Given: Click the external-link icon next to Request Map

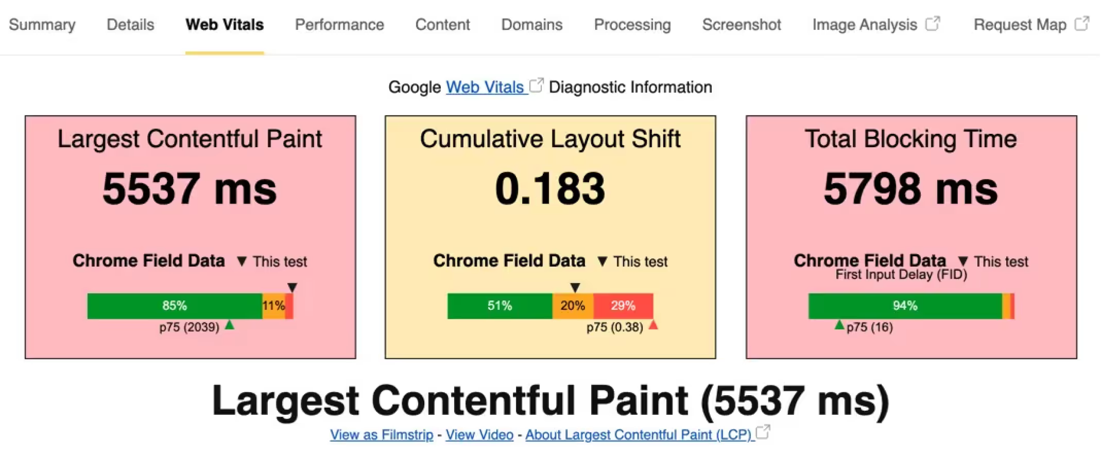Looking at the screenshot, I should (x=1082, y=24).
